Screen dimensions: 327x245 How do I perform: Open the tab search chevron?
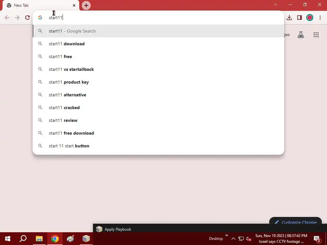(276, 4)
